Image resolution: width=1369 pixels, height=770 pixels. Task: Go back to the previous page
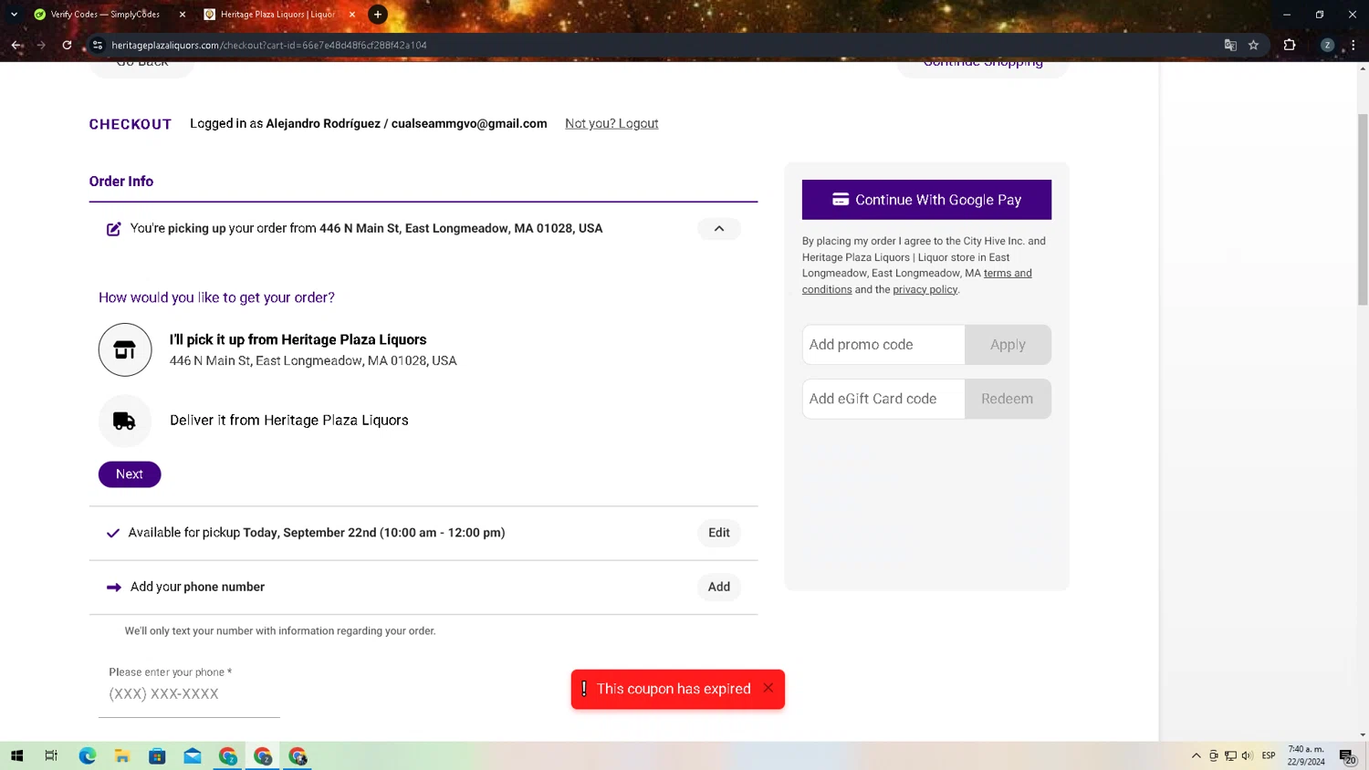[16, 45]
